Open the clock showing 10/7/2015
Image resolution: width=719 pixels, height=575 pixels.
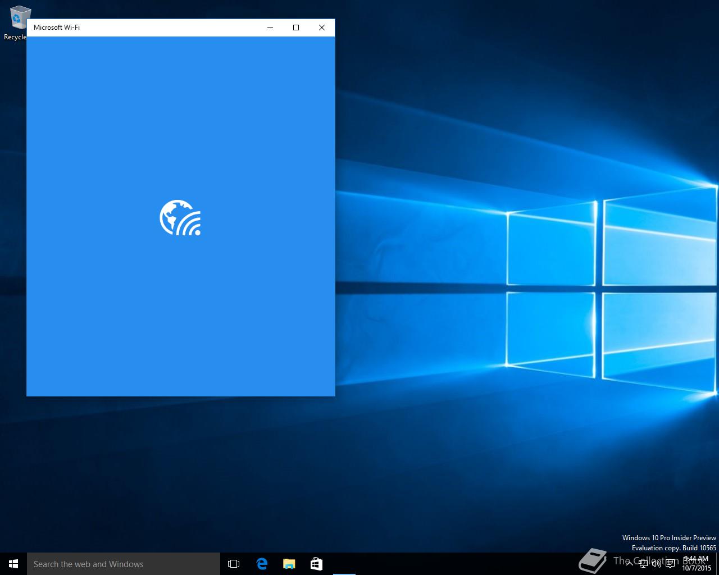tap(697, 564)
